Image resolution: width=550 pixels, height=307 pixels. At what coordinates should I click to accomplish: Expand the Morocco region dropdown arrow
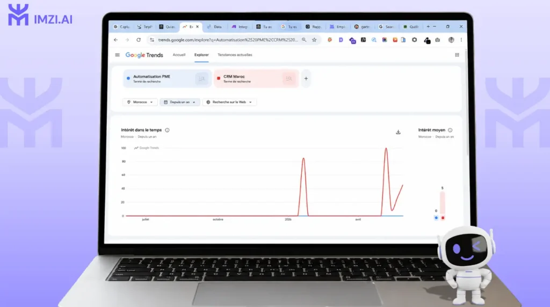tap(151, 103)
